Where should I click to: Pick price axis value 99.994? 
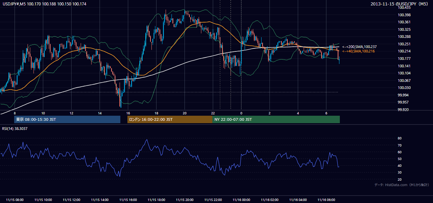click(x=404, y=95)
